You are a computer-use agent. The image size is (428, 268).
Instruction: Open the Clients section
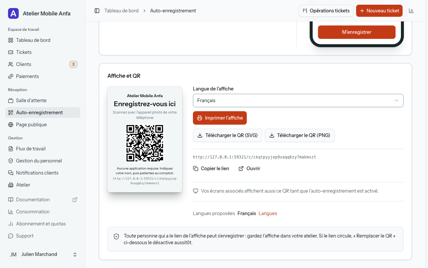43,64
